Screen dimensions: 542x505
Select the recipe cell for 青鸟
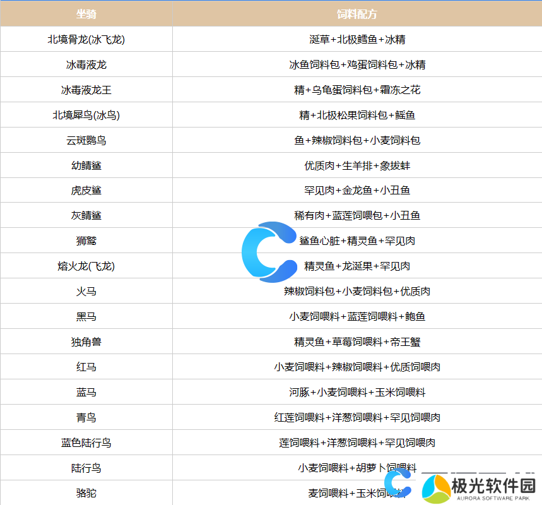(356, 417)
